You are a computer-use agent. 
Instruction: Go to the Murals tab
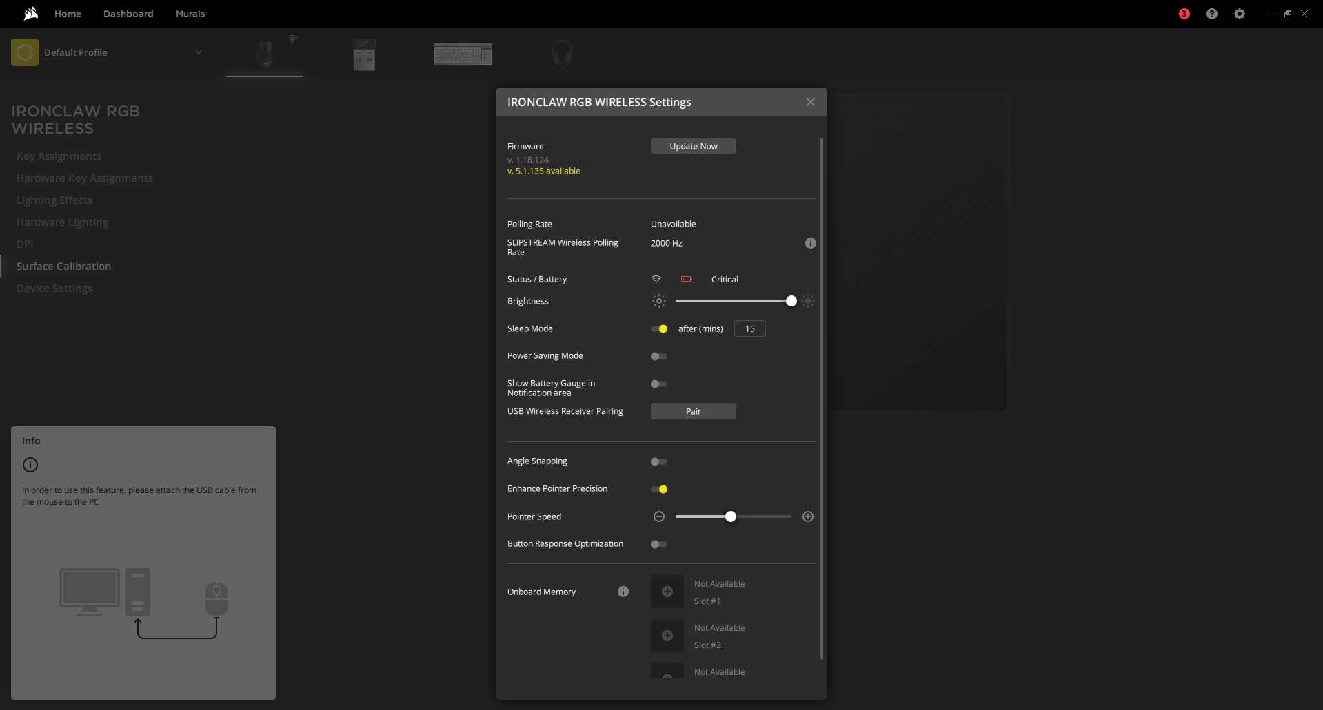pos(190,14)
